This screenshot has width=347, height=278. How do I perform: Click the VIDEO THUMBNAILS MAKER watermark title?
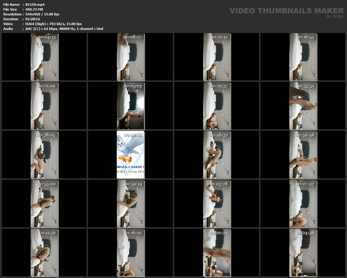point(286,11)
